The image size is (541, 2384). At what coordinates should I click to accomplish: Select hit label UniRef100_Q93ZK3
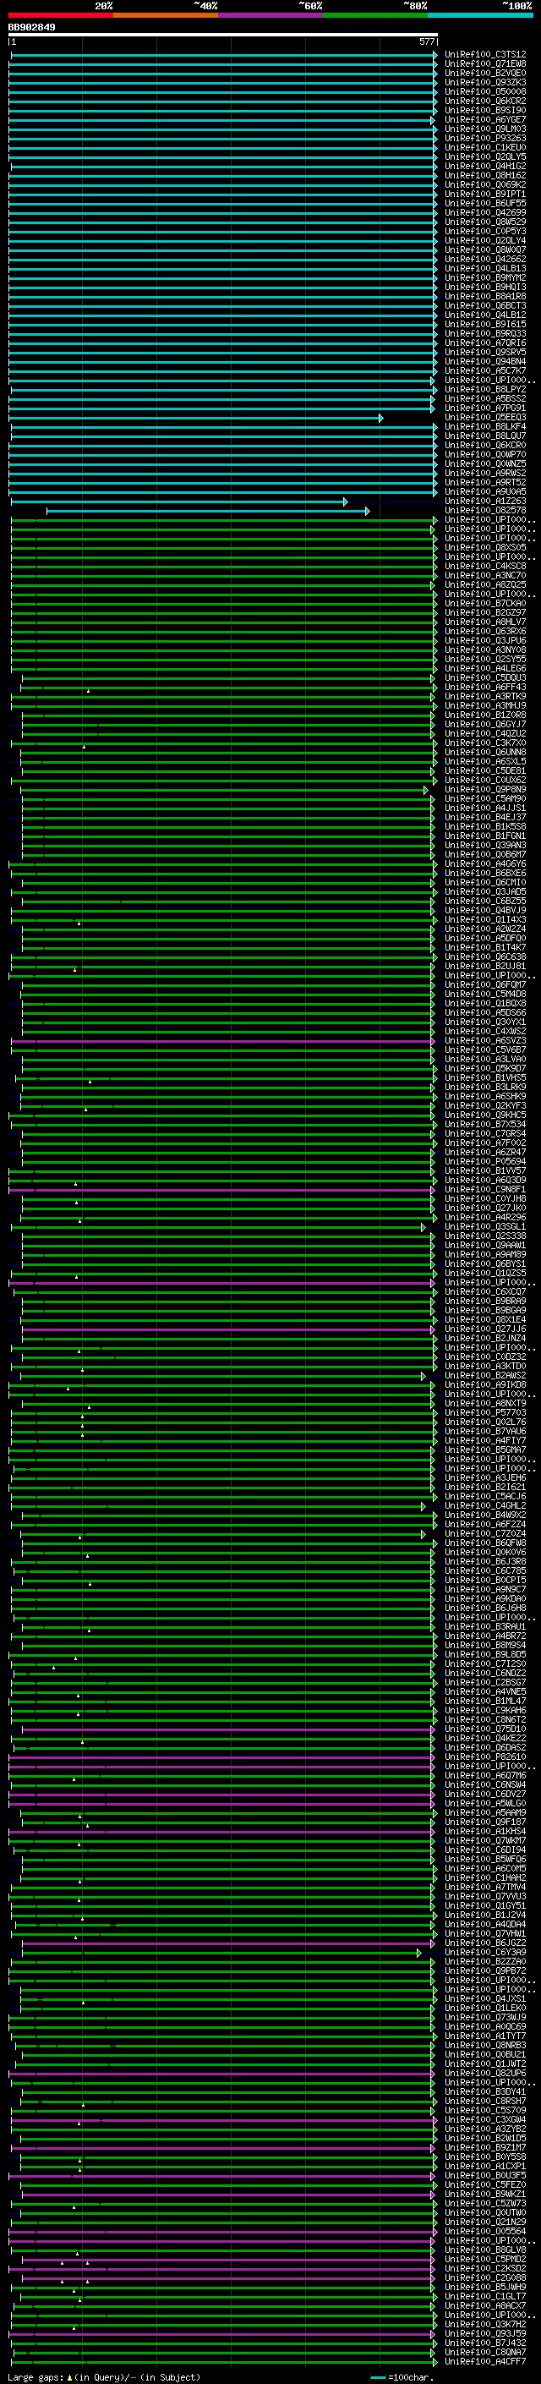pos(485,82)
